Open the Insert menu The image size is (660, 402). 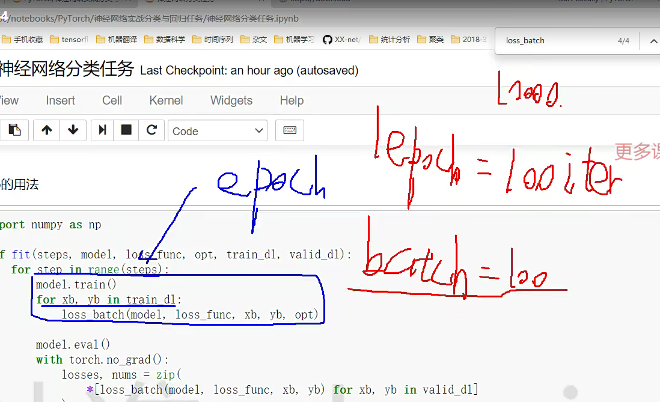60,100
